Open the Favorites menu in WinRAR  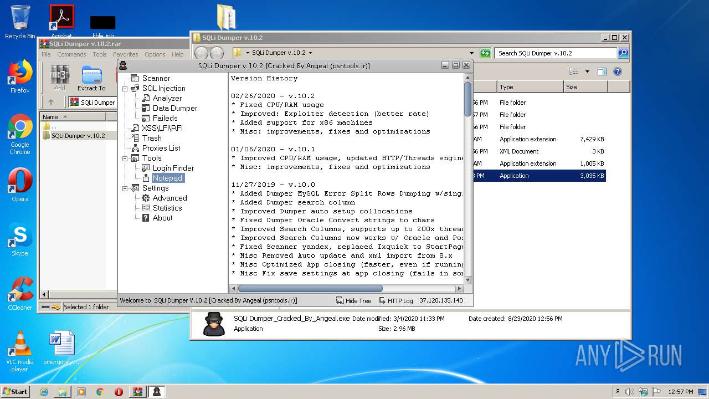tap(126, 54)
